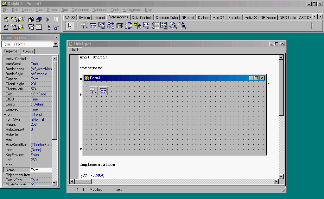Open the Help menu
The width and height of the screenshot is (324, 199).
pyautogui.click(x=149, y=10)
